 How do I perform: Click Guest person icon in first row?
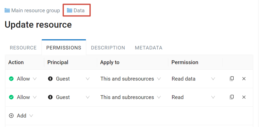[x=50, y=79]
